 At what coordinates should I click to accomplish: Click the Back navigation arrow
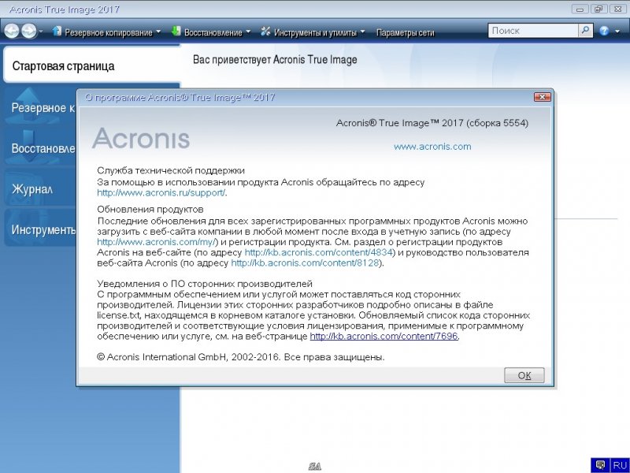pos(12,31)
